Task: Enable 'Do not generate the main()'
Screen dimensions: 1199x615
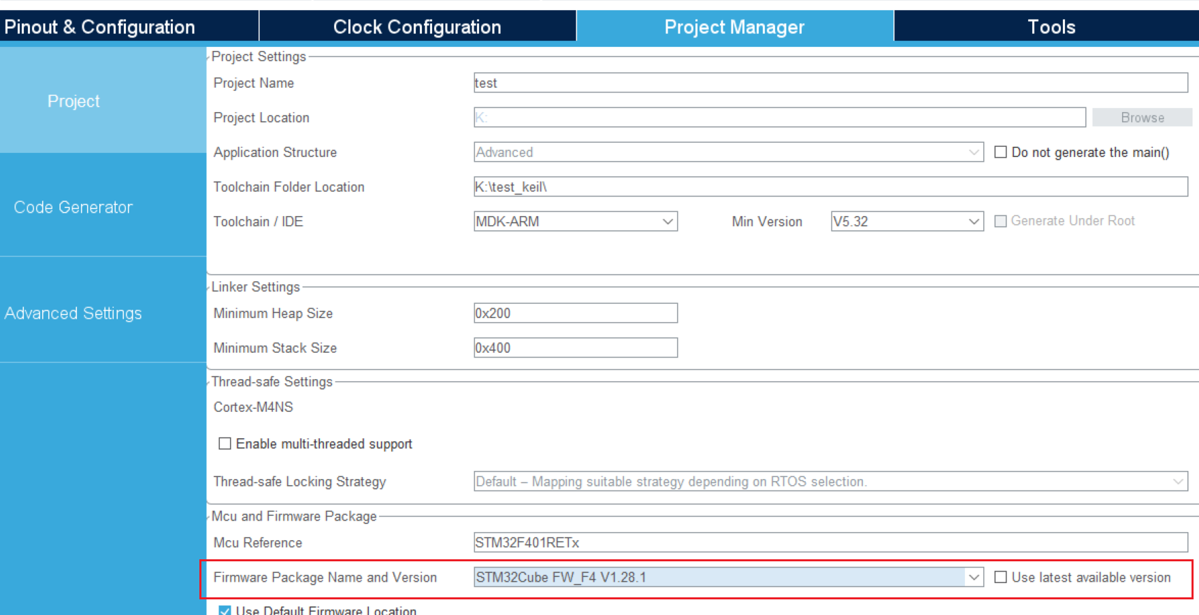Action: pyautogui.click(x=1000, y=152)
